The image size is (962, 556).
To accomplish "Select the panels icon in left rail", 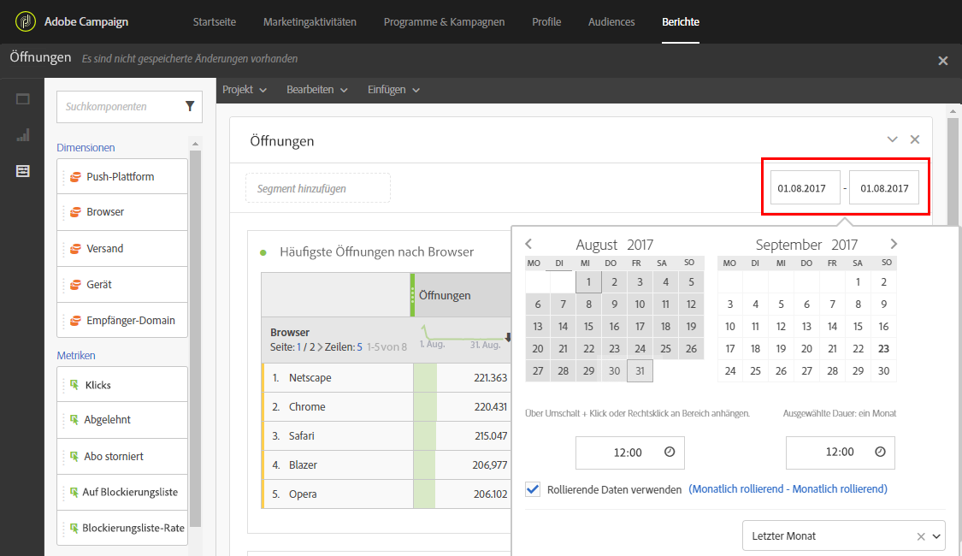I will 23,99.
